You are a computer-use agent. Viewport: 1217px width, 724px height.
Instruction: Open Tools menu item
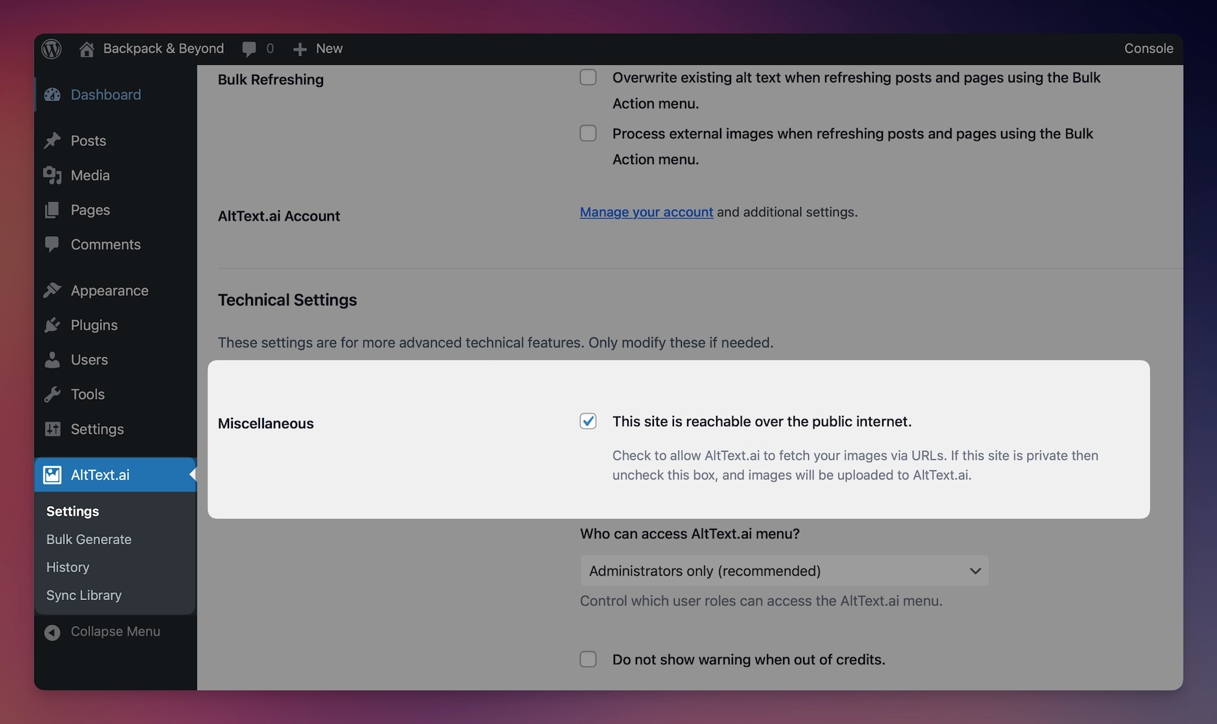[115, 394]
